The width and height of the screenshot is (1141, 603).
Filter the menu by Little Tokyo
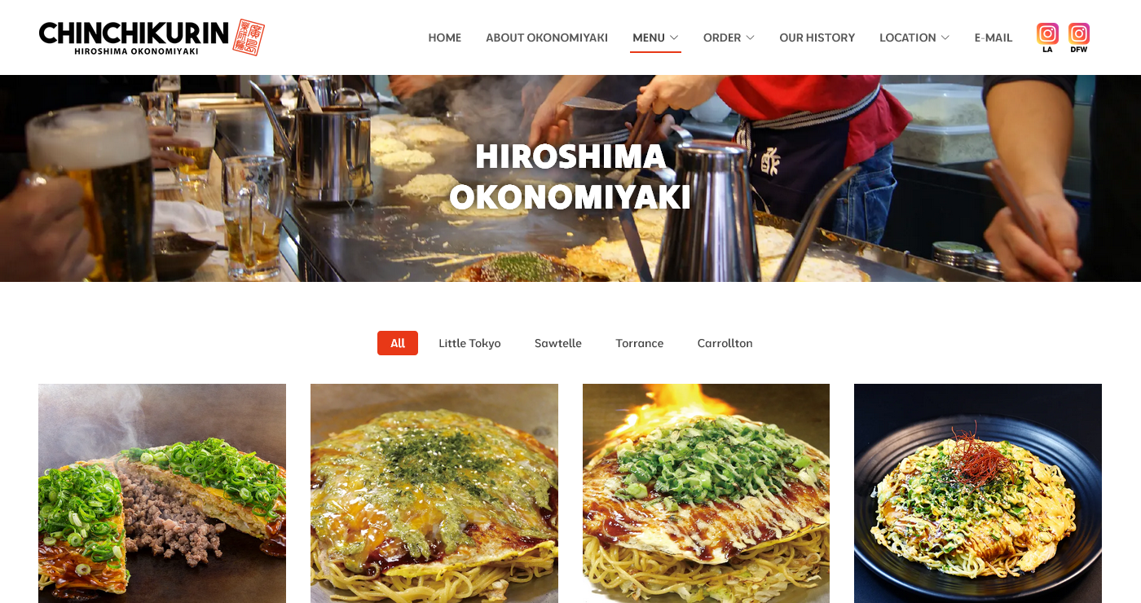tap(469, 343)
